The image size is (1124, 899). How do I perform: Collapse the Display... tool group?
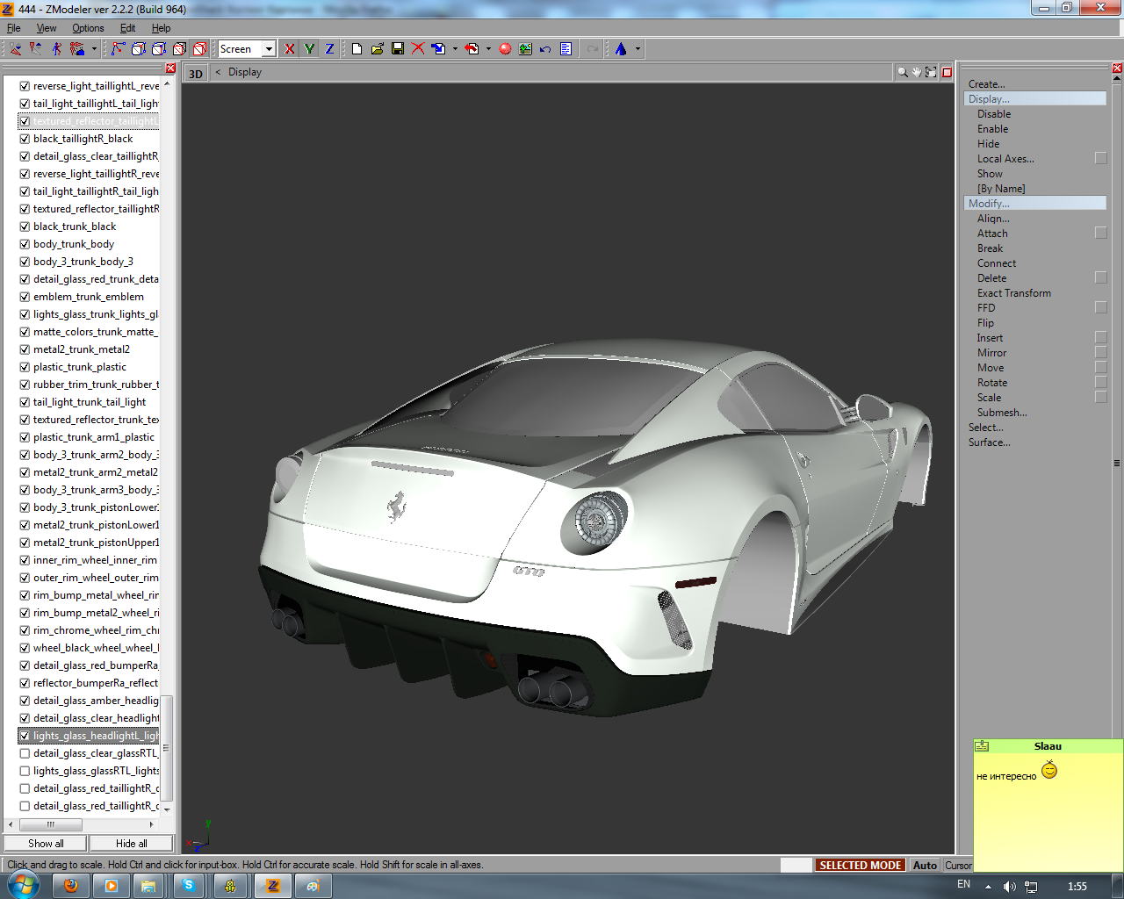tap(1034, 99)
